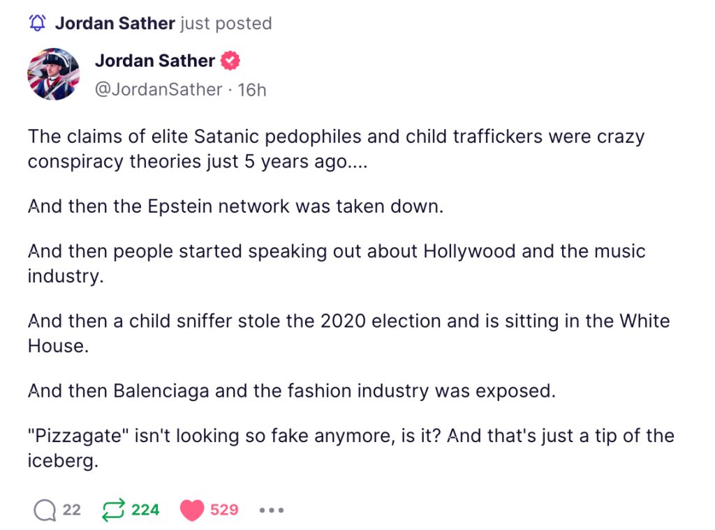Click the notification bell icon
The height and width of the screenshot is (530, 715).
click(38, 23)
